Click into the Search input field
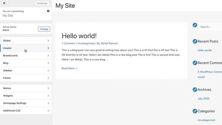The image size is (222, 125). [210, 27]
